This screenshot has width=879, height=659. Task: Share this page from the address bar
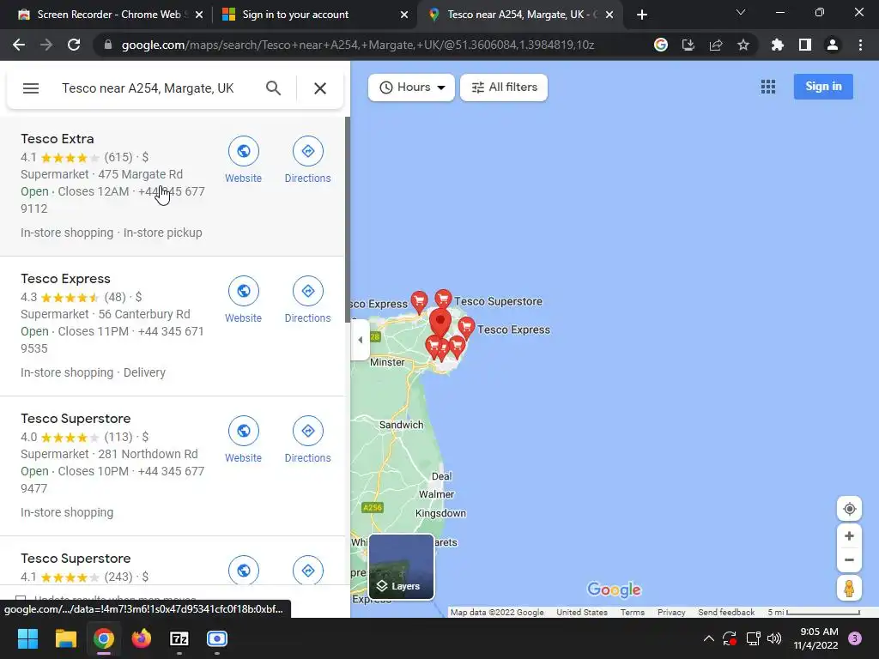click(716, 45)
